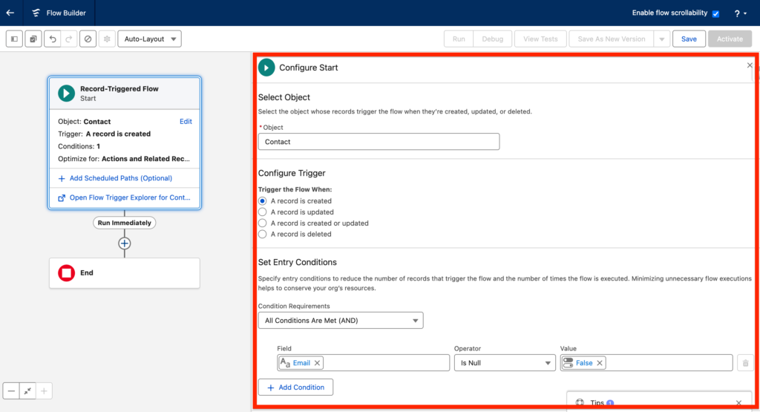Image resolution: width=760 pixels, height=412 pixels.
Task: Toggle Enable flow scrollability checkbox
Action: point(715,13)
